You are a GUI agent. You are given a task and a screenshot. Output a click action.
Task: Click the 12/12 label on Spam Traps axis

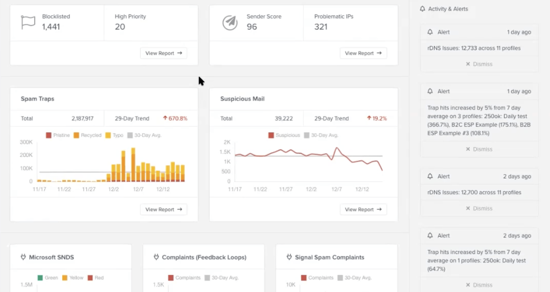pyautogui.click(x=163, y=189)
